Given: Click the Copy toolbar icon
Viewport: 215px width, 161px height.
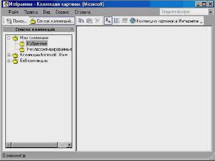Looking at the screenshot, I should (x=81, y=21).
